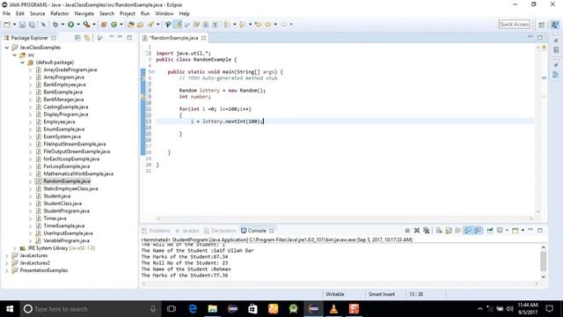
Task: Expand the PresentationExamples project
Action: [x=7, y=270]
